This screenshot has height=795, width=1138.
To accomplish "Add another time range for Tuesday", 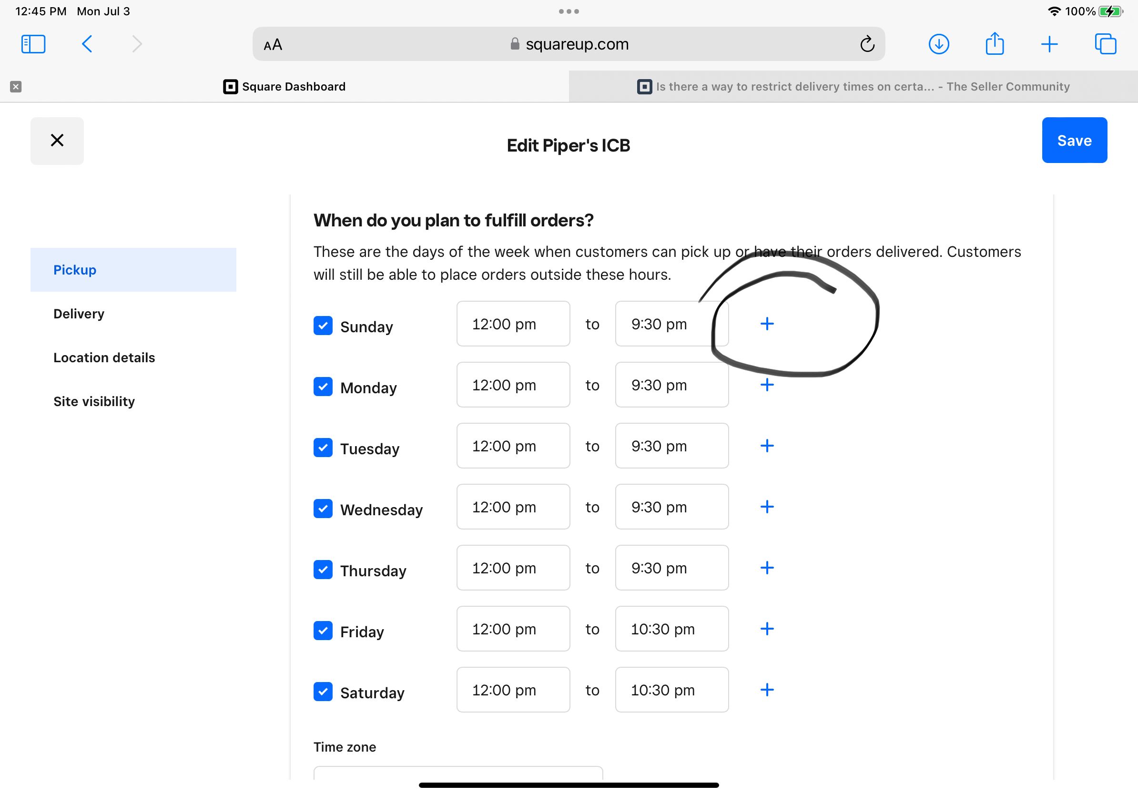I will [x=767, y=446].
